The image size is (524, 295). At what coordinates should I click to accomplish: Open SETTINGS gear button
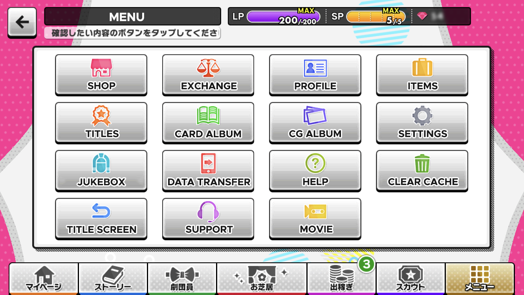[x=422, y=123]
